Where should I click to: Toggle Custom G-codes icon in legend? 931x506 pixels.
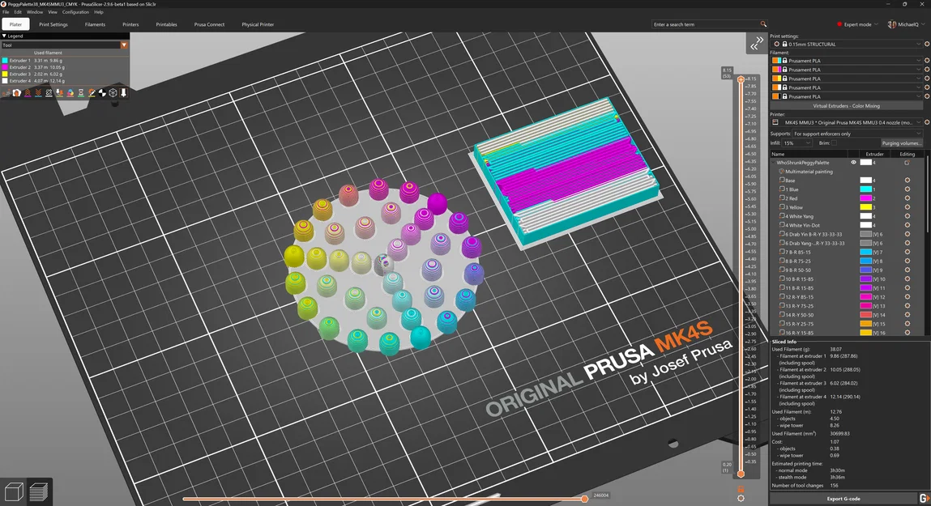(x=92, y=93)
